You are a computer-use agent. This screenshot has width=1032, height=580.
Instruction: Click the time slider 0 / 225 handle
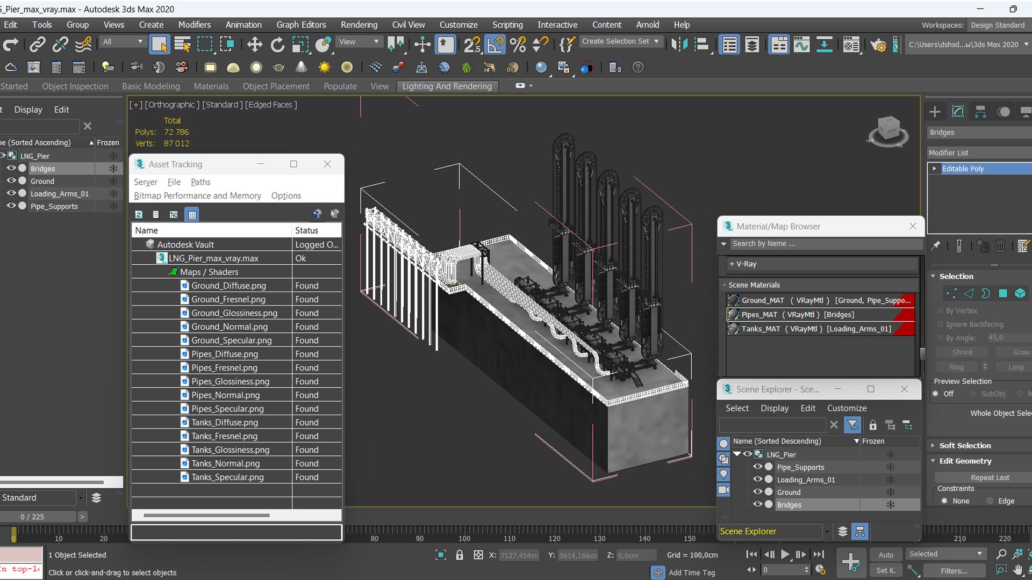[38, 517]
